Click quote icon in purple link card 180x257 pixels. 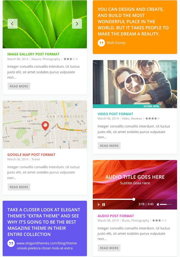click(11, 244)
